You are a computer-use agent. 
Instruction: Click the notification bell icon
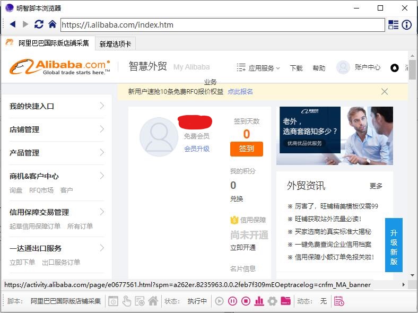point(395,68)
